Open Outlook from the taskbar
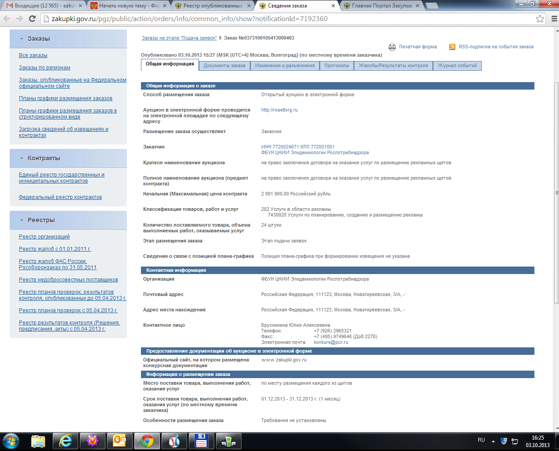The width and height of the screenshot is (559, 451). coord(120,440)
